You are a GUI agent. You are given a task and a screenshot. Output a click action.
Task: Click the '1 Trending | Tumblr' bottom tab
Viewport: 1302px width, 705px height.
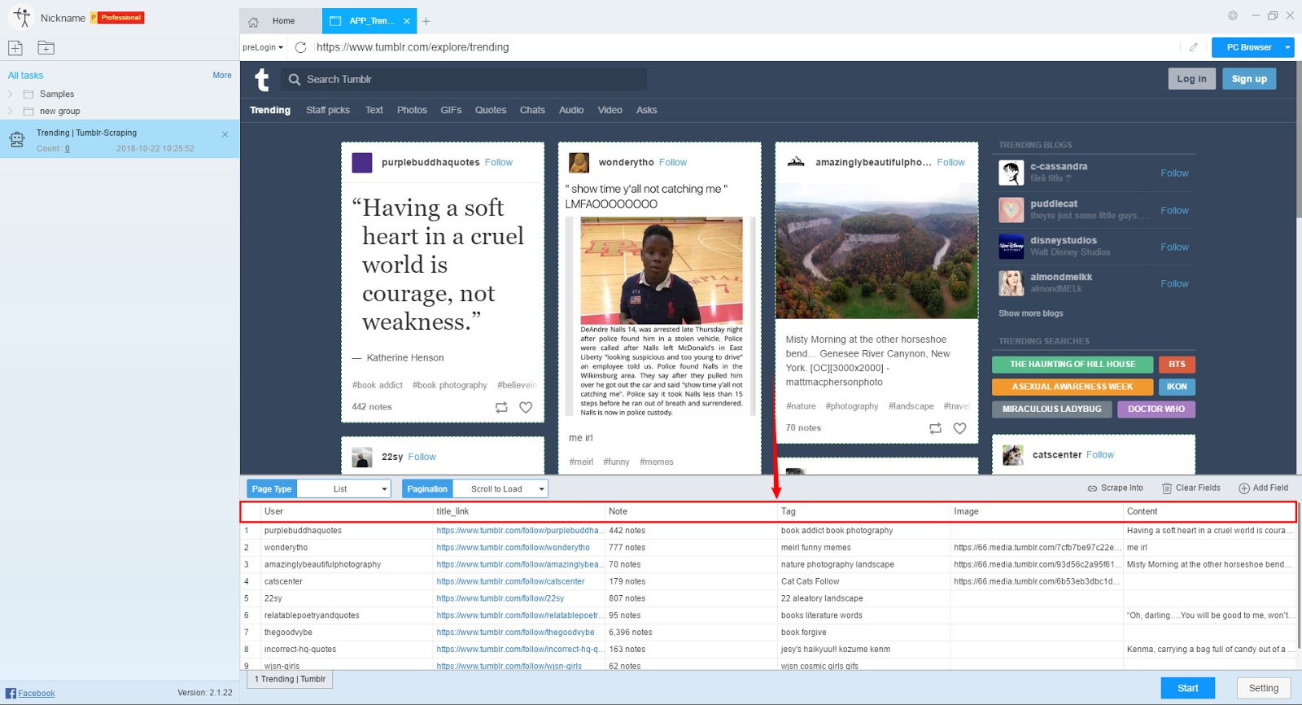pos(290,679)
